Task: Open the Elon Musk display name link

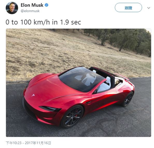Action: click(32, 5)
